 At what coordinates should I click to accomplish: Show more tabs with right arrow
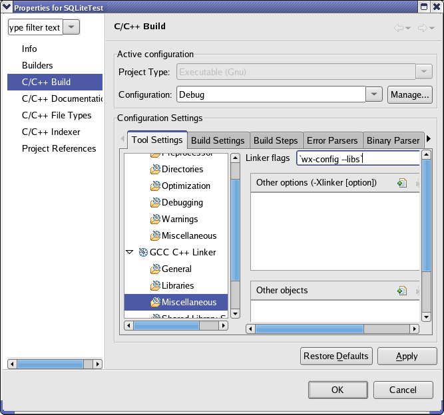(x=429, y=139)
